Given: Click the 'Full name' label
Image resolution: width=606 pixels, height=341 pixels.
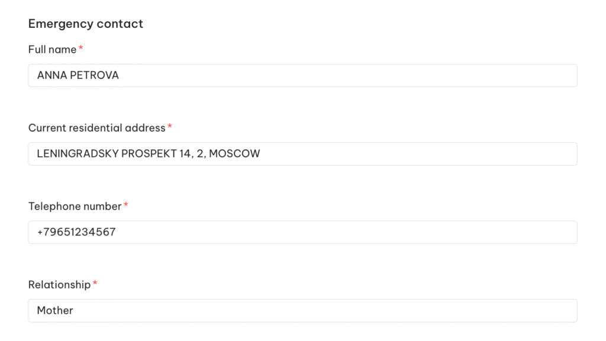Looking at the screenshot, I should pyautogui.click(x=52, y=50).
